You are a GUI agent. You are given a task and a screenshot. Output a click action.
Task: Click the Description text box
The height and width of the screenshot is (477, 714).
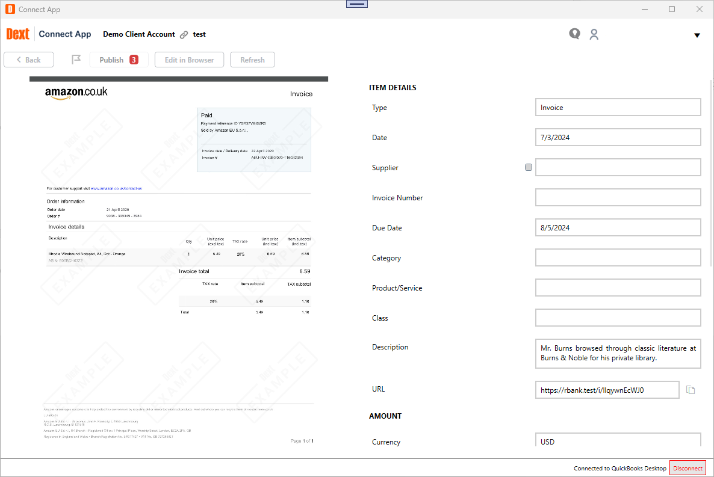click(x=618, y=353)
